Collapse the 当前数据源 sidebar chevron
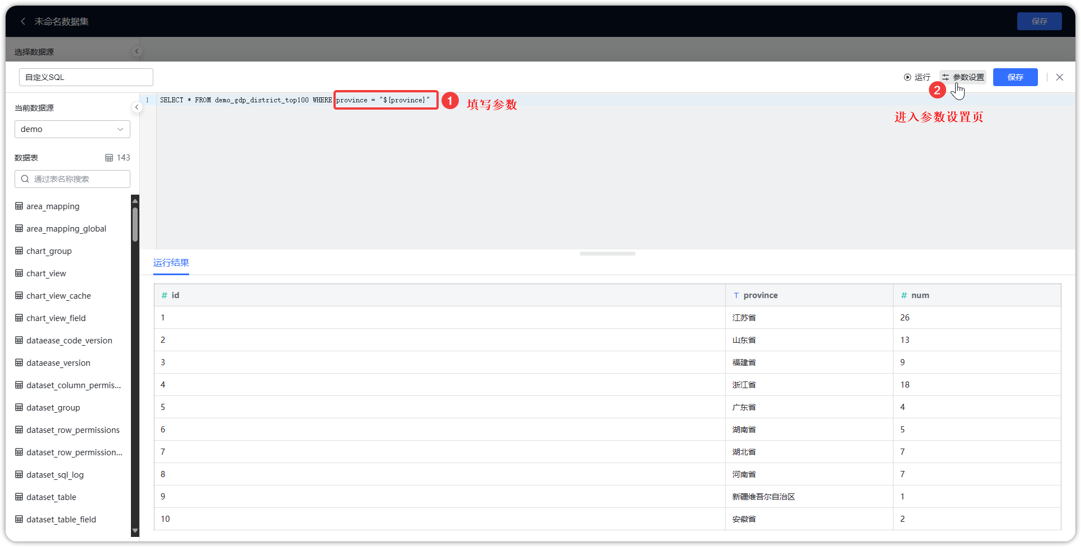 pos(137,107)
